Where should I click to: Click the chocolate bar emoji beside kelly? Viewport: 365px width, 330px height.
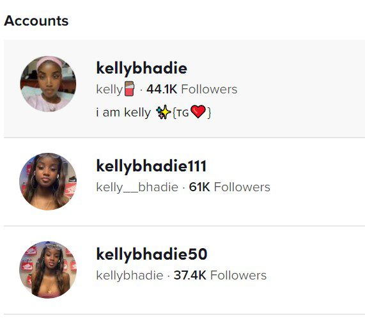(x=129, y=88)
